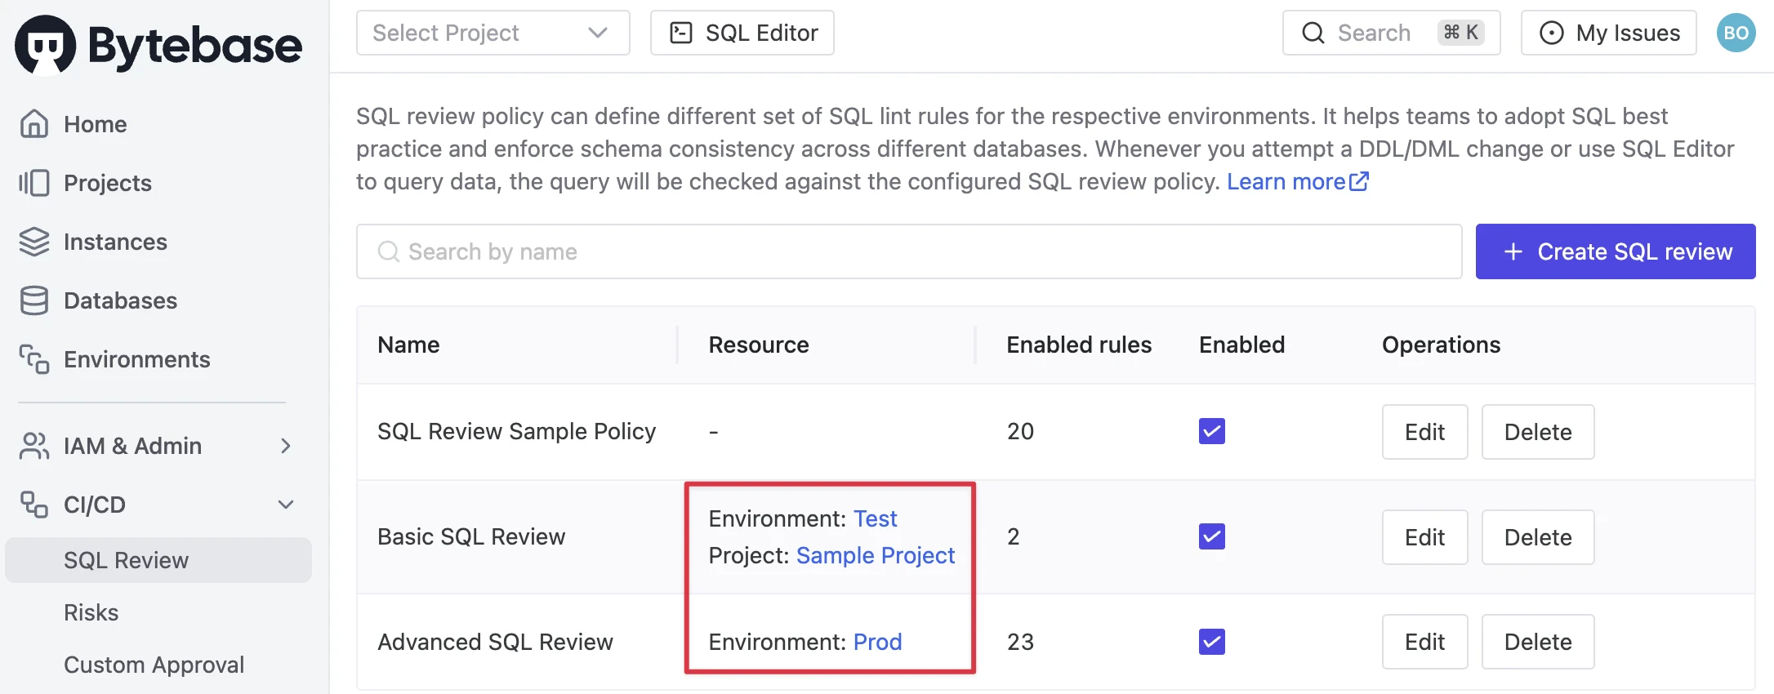Image resolution: width=1774 pixels, height=694 pixels.
Task: Select the Advanced SQL Review name
Action: pos(495,642)
